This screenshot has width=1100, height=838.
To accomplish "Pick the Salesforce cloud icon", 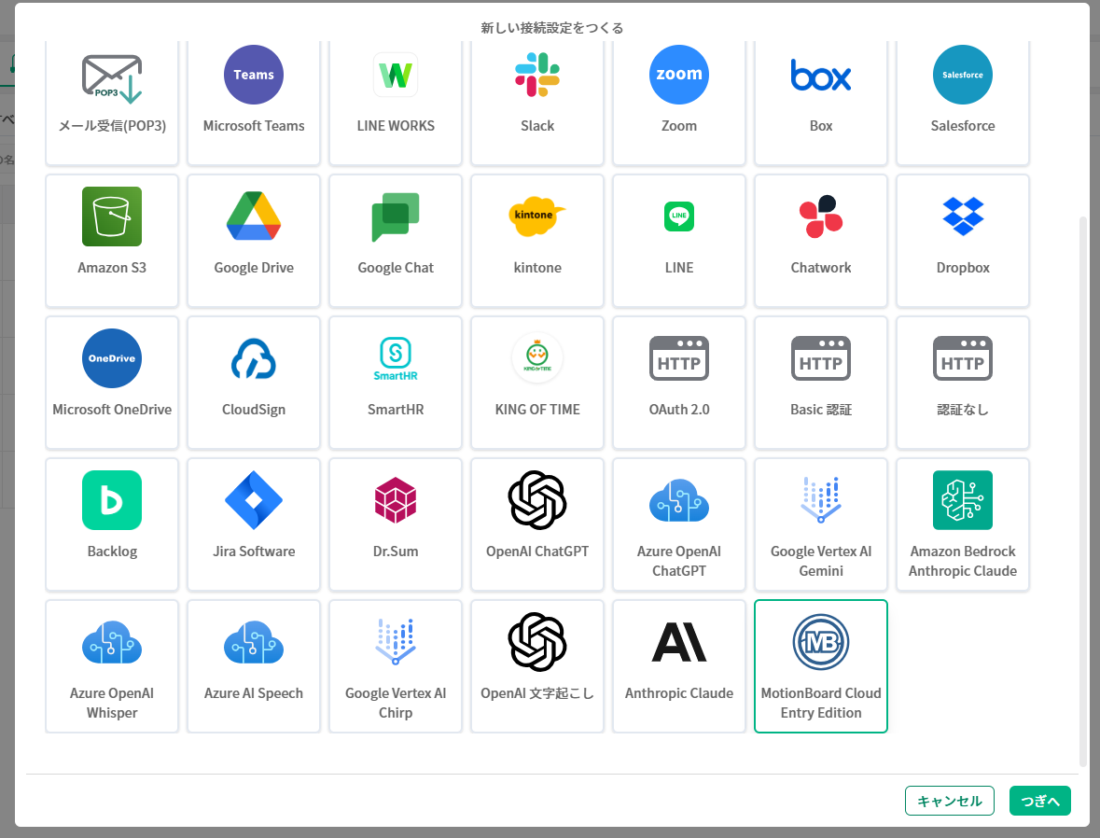I will (x=963, y=75).
